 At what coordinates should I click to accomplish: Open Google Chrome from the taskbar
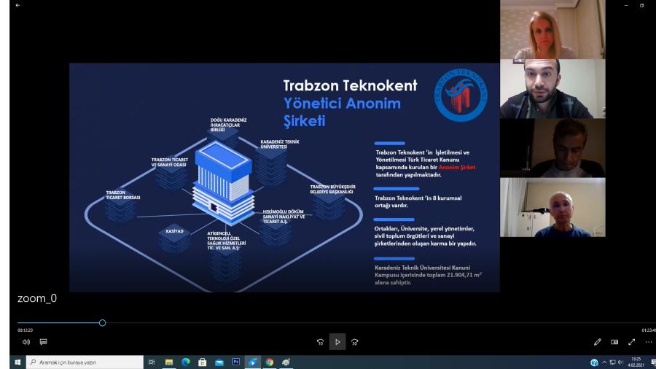269,362
